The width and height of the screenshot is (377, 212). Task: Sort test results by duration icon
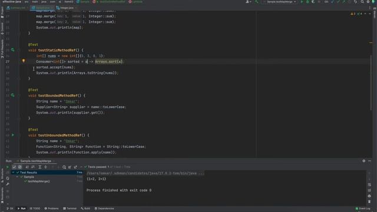[33, 167]
